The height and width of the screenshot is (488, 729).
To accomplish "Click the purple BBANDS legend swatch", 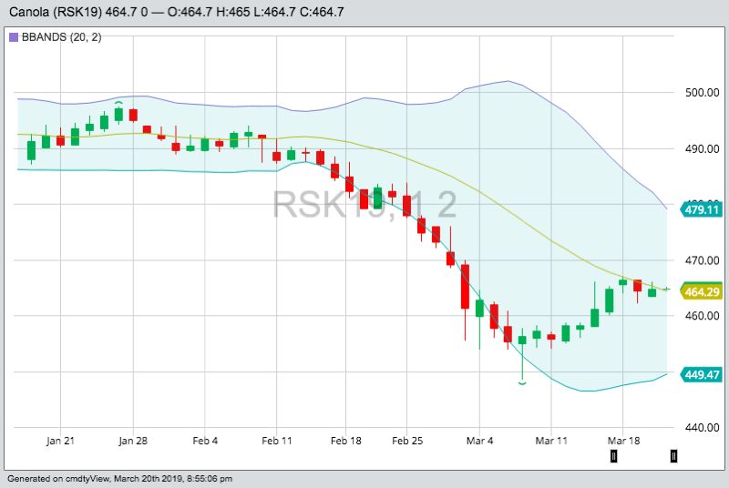I will pos(14,37).
